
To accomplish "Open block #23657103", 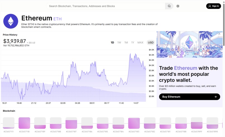I will click(x=134, y=123).
